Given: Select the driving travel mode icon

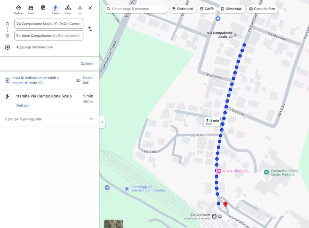Looking at the screenshot, I should click(x=31, y=8).
